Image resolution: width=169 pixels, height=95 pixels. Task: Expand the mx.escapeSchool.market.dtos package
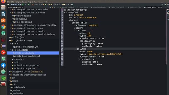pos(11,28)
